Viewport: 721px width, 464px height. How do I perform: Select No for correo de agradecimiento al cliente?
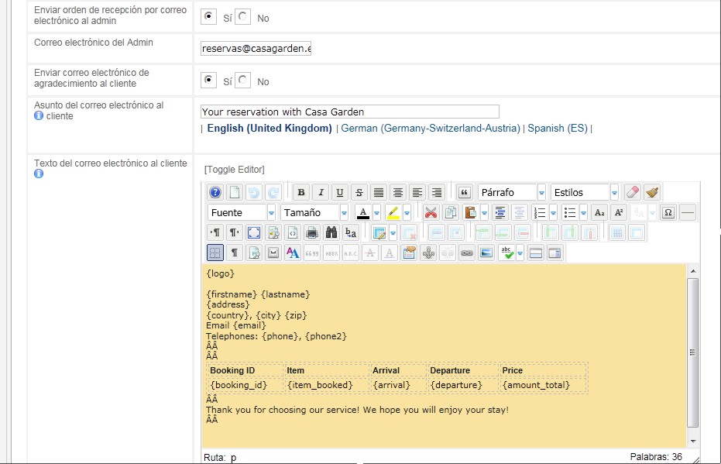(243, 79)
